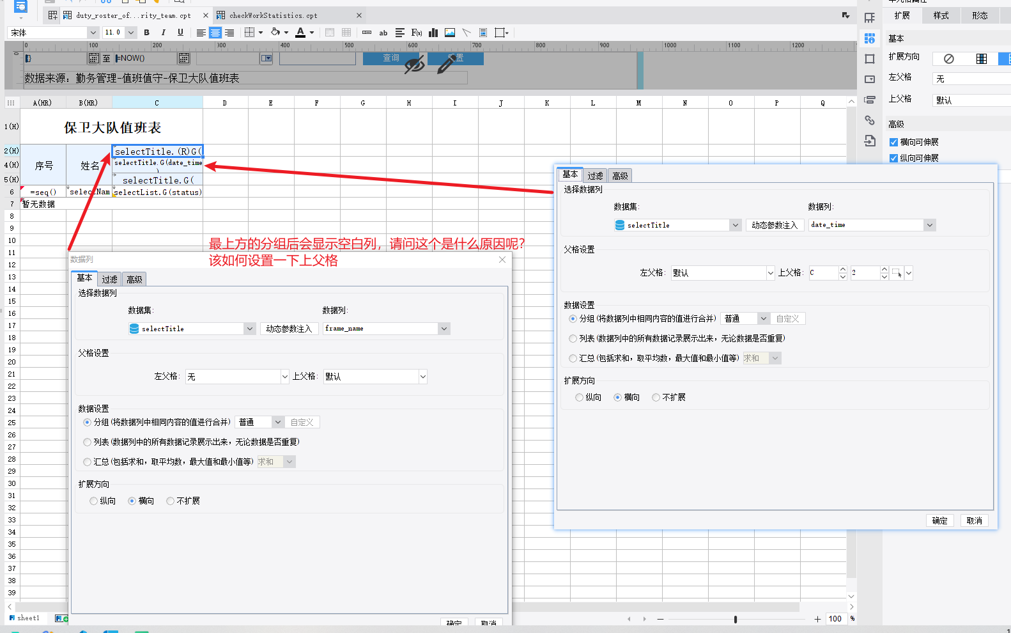Open the widget library sidebar panel
1011x633 pixels.
(x=870, y=141)
